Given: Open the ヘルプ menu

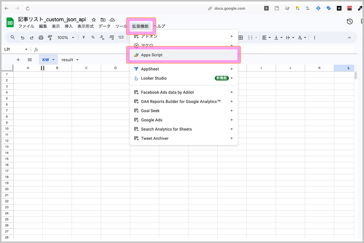Looking at the screenshot, I should click(x=159, y=26).
